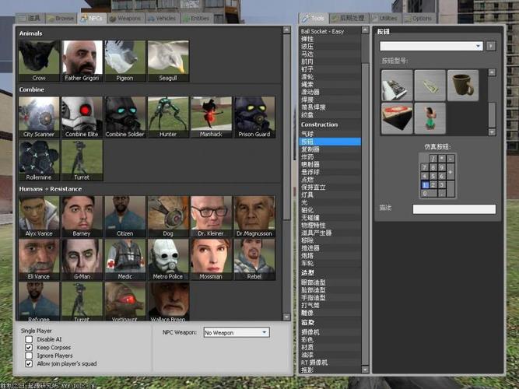Select the G-Man icon
The width and height of the screenshot is (519, 389).
(x=82, y=260)
